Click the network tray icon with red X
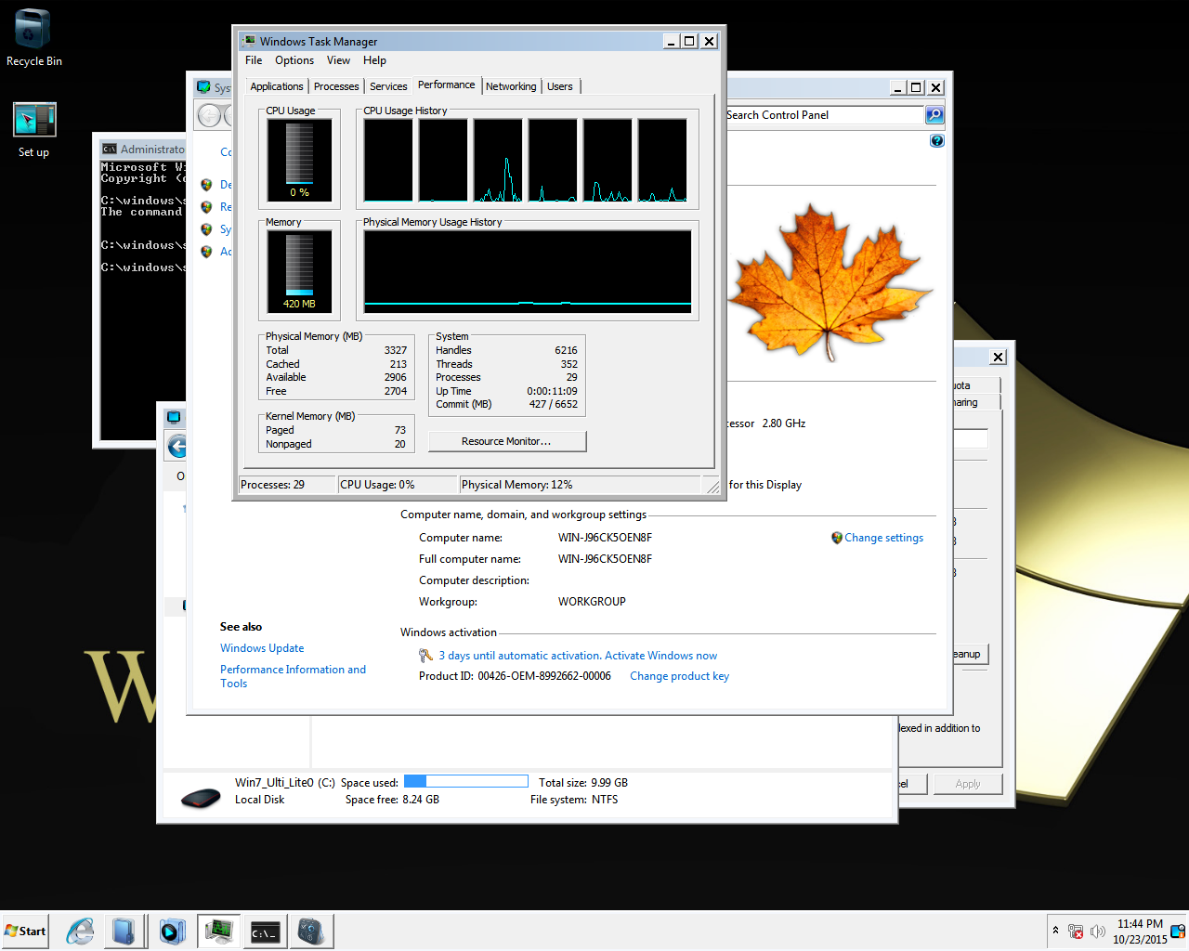This screenshot has width=1189, height=951. [1076, 931]
